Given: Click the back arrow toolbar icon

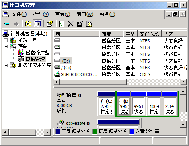Looking at the screenshot, I should [7, 24].
